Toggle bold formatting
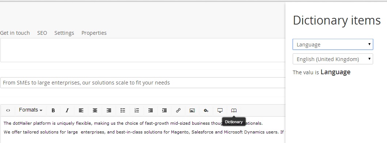 53,110
